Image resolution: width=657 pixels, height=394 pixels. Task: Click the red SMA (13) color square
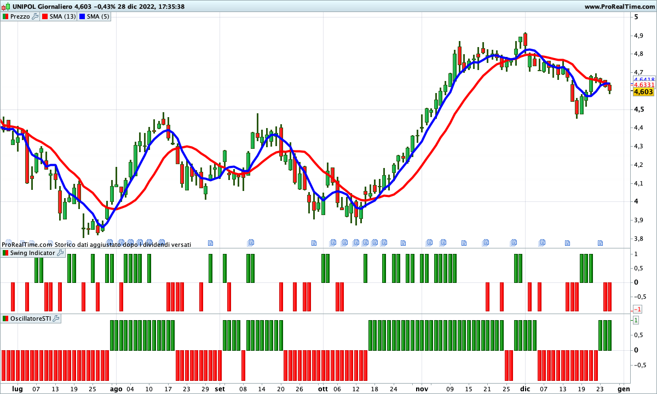(x=45, y=16)
